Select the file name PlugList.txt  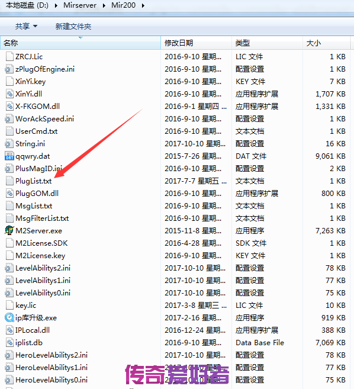coord(34,181)
